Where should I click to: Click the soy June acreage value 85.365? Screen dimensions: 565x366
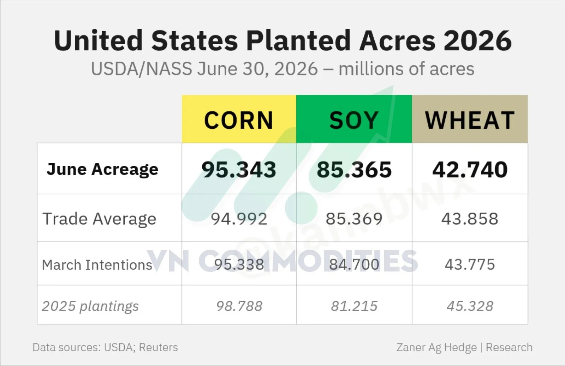(354, 170)
